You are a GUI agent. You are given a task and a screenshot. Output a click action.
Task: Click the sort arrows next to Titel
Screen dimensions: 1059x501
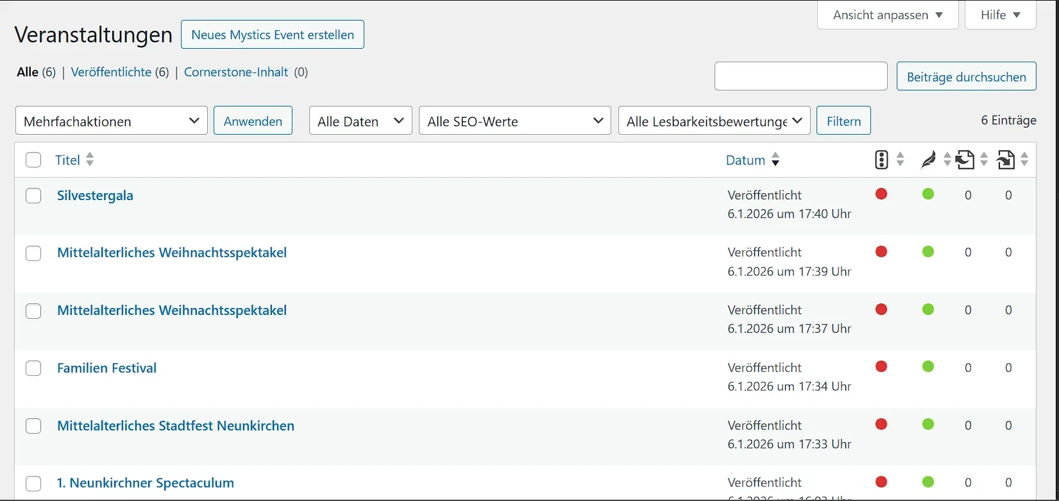pyautogui.click(x=90, y=160)
